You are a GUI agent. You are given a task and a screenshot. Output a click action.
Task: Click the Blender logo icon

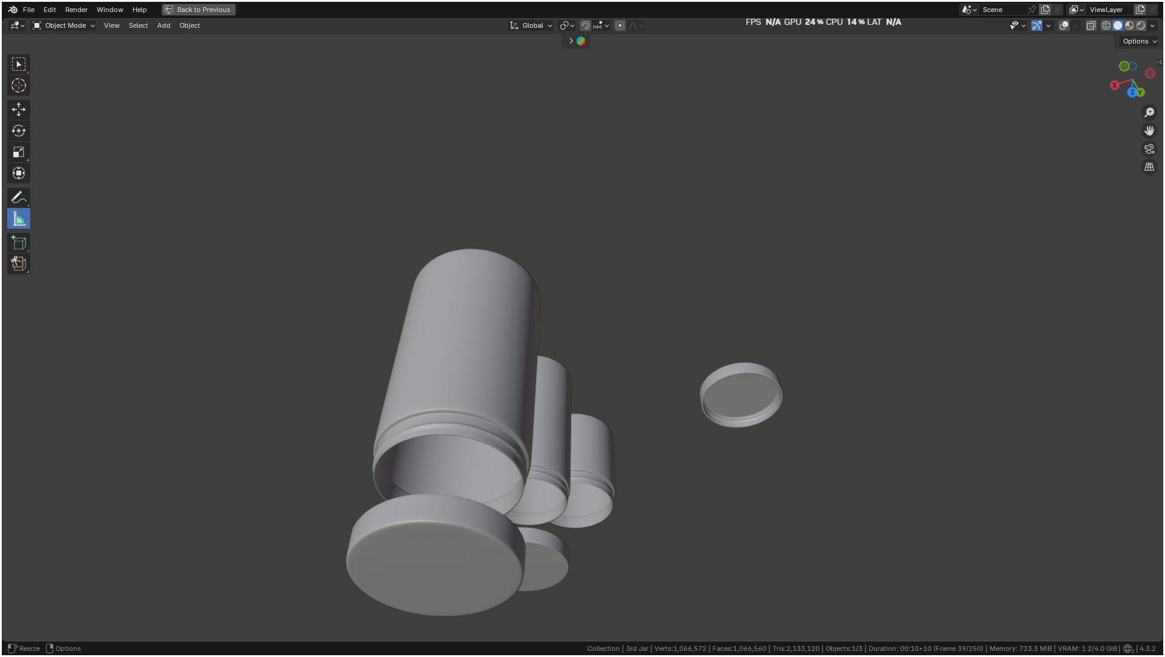[x=13, y=10]
